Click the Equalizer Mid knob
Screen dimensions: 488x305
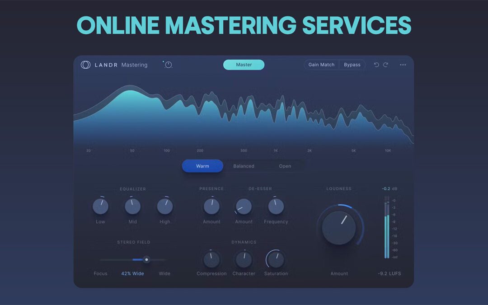[x=132, y=206]
